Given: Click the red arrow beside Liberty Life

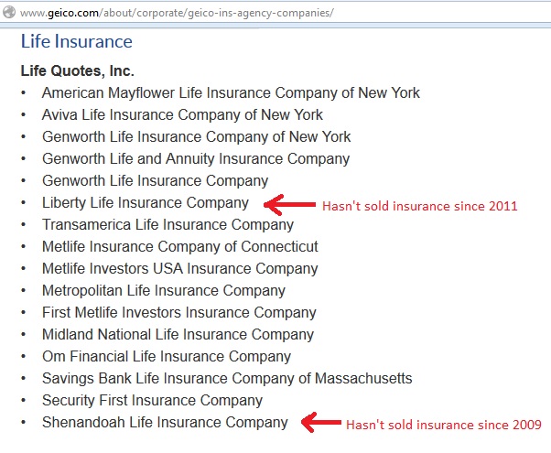Looking at the screenshot, I should 289,204.
